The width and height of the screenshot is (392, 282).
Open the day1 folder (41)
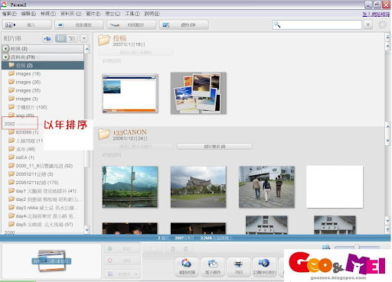click(42, 191)
